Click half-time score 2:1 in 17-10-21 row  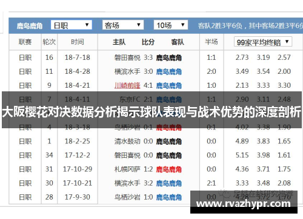211,183
